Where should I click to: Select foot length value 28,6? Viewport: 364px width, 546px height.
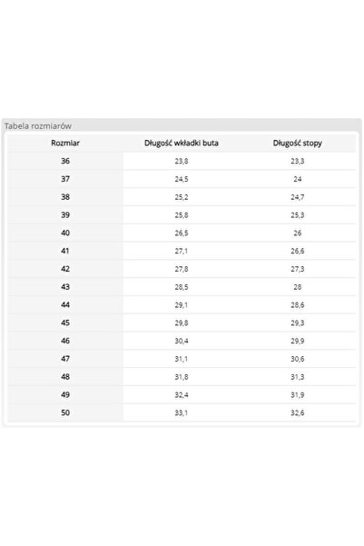[298, 305]
